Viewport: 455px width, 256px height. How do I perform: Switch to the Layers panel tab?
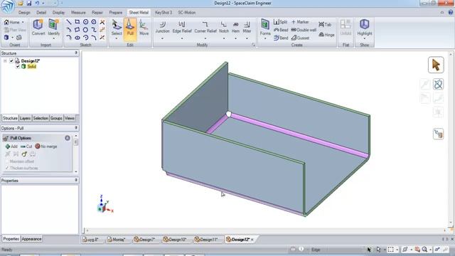[25, 118]
